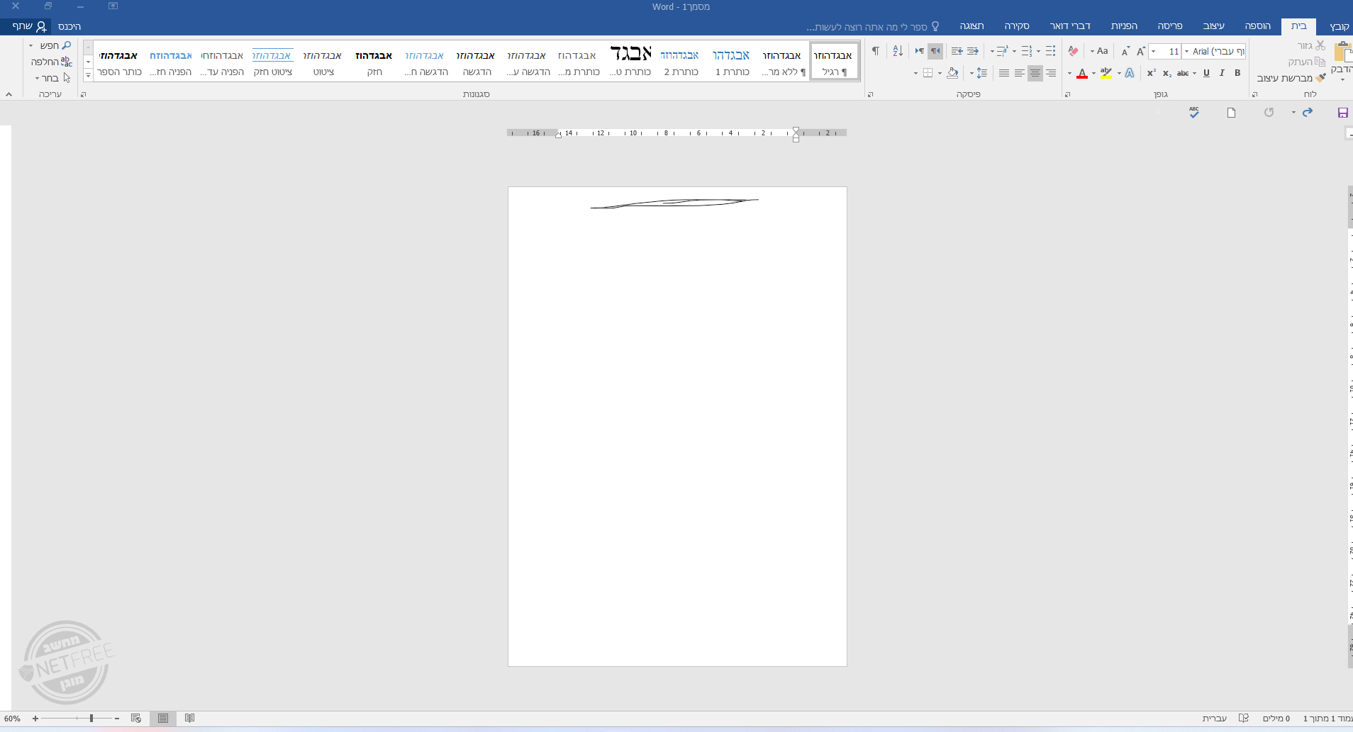Click increase indent icon
This screenshot has height=732, width=1353.
pyautogui.click(x=957, y=51)
